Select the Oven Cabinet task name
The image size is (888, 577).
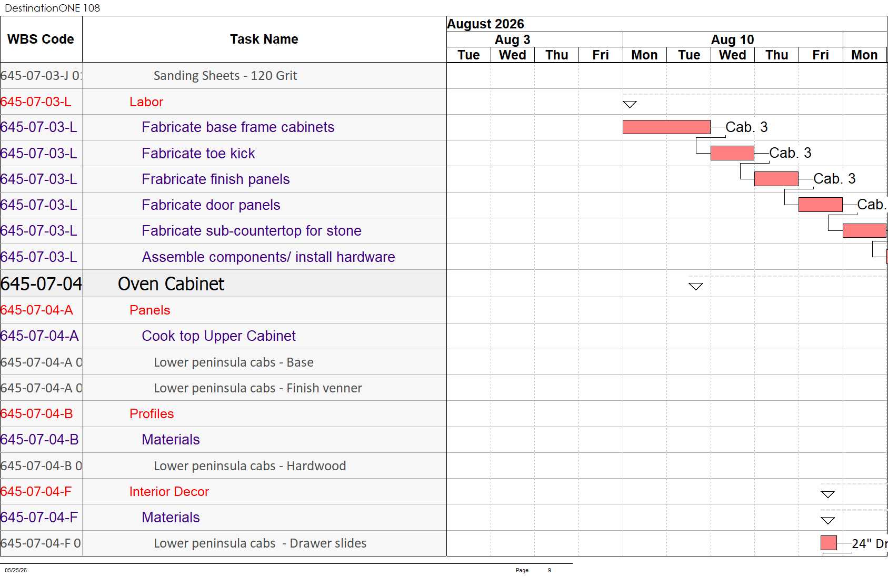pyautogui.click(x=171, y=284)
